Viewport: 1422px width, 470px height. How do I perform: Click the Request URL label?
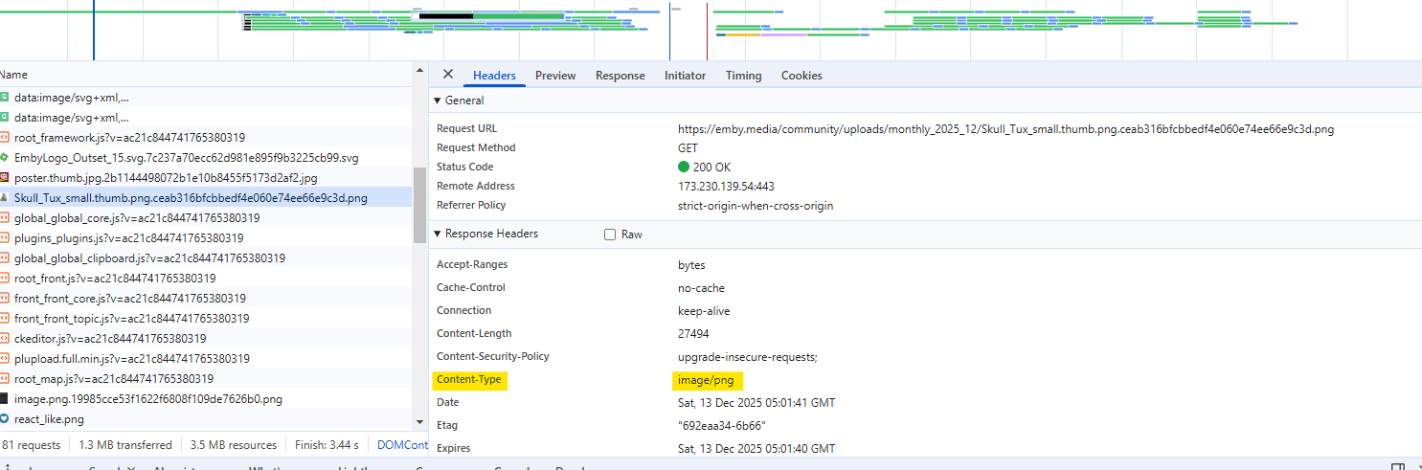(467, 128)
